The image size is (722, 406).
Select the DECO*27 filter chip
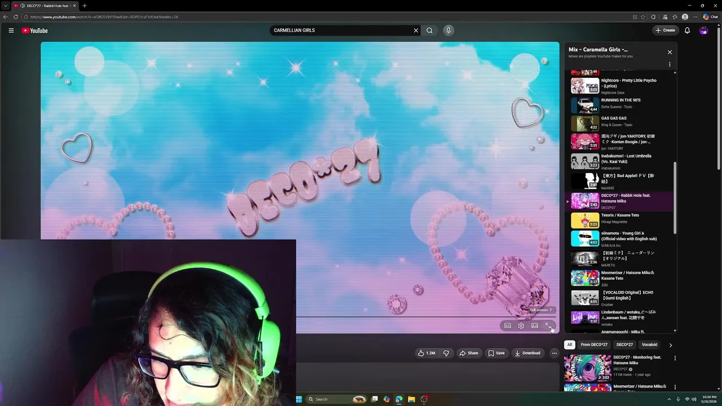coord(624,345)
